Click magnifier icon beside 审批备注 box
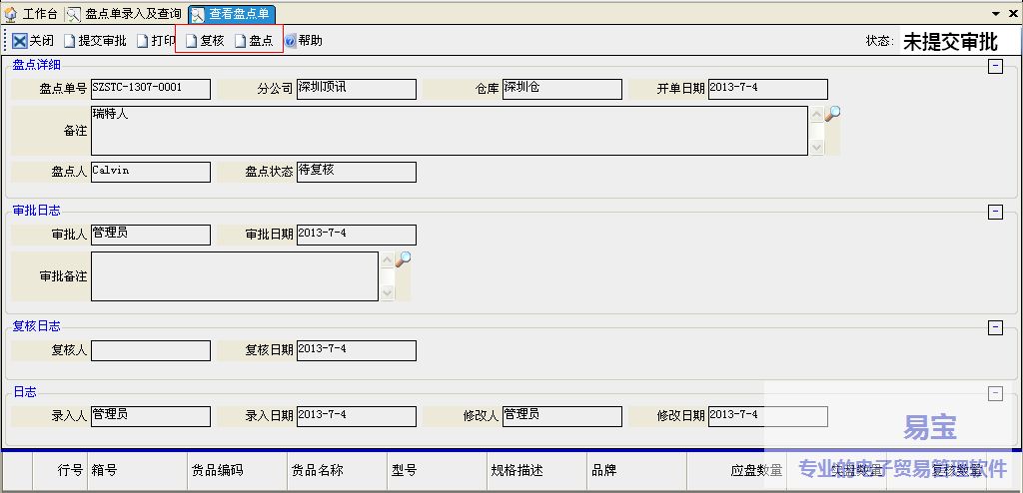1023x493 pixels. (x=403, y=260)
